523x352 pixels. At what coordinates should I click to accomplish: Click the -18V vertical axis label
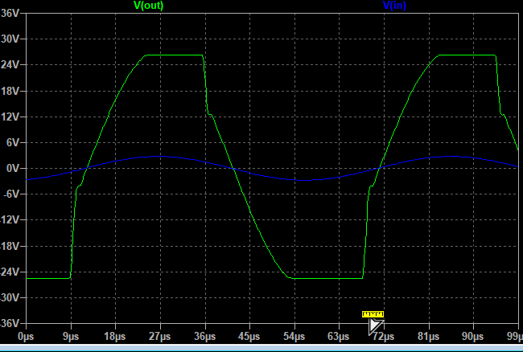[10, 246]
